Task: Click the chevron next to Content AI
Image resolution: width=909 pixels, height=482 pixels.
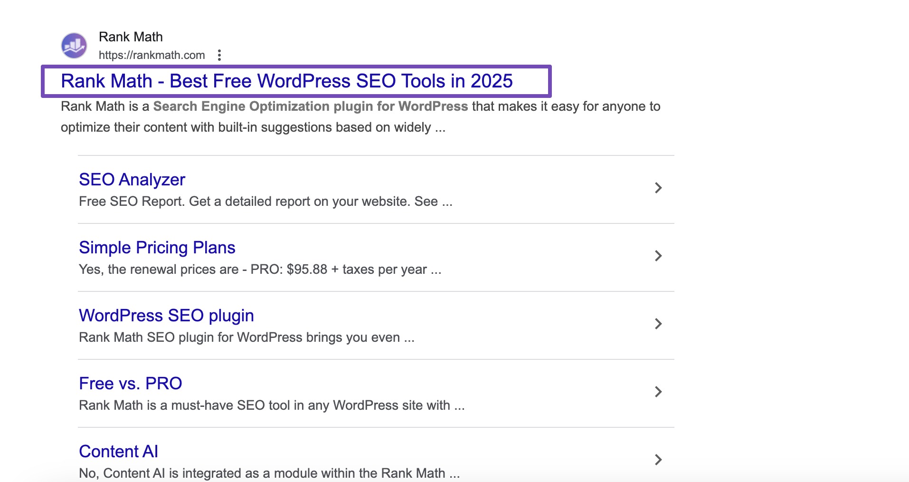Action: pos(658,460)
